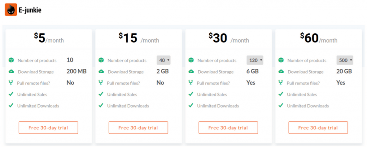
Task: Start free 30-day trial for $30 plan
Action: [228, 128]
